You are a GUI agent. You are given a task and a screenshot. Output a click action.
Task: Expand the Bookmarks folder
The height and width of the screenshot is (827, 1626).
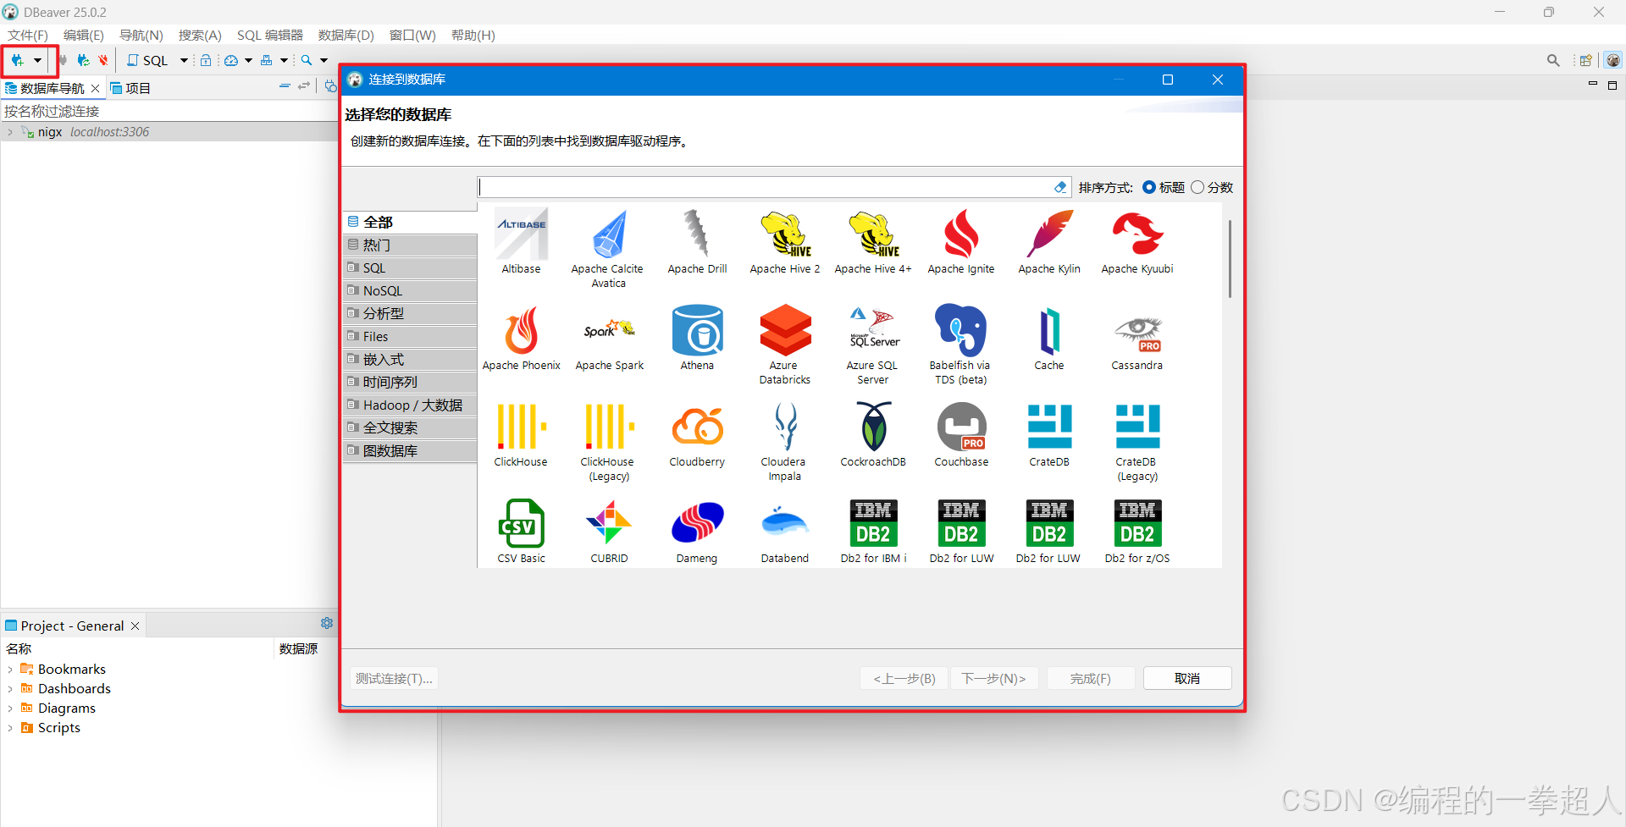click(9, 670)
